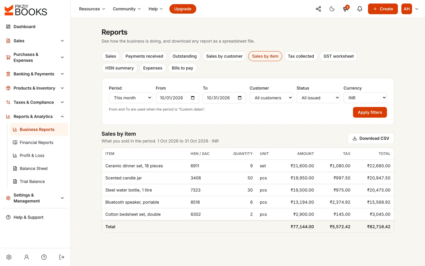Expand Taxes & Compliance section
The image size is (425, 266).
35,102
